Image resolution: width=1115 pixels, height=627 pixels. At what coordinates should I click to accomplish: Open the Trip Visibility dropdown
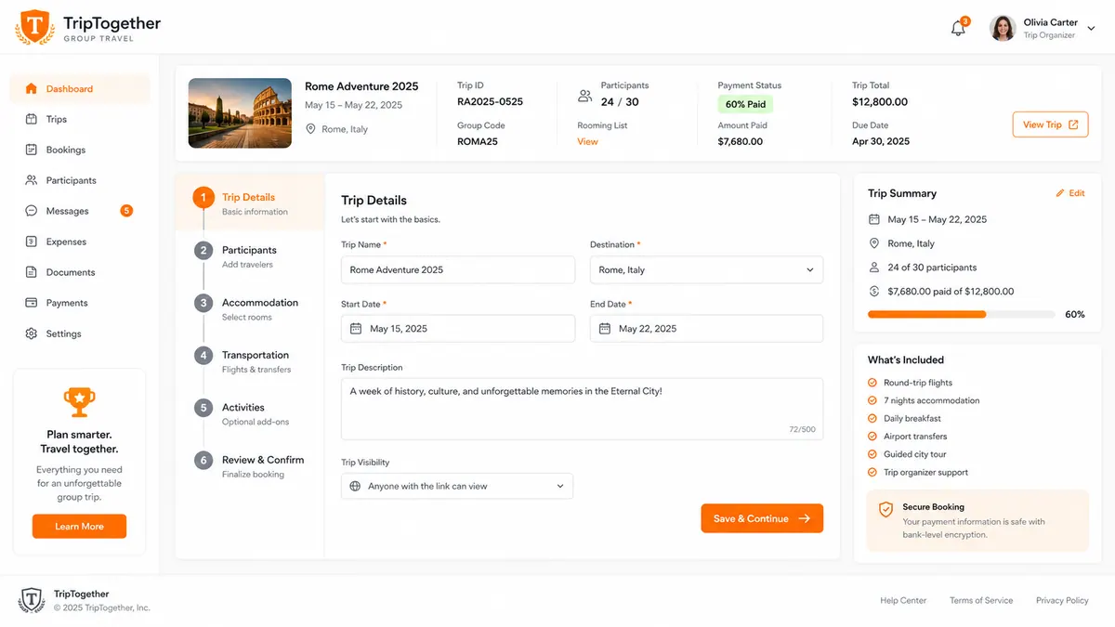(x=457, y=486)
